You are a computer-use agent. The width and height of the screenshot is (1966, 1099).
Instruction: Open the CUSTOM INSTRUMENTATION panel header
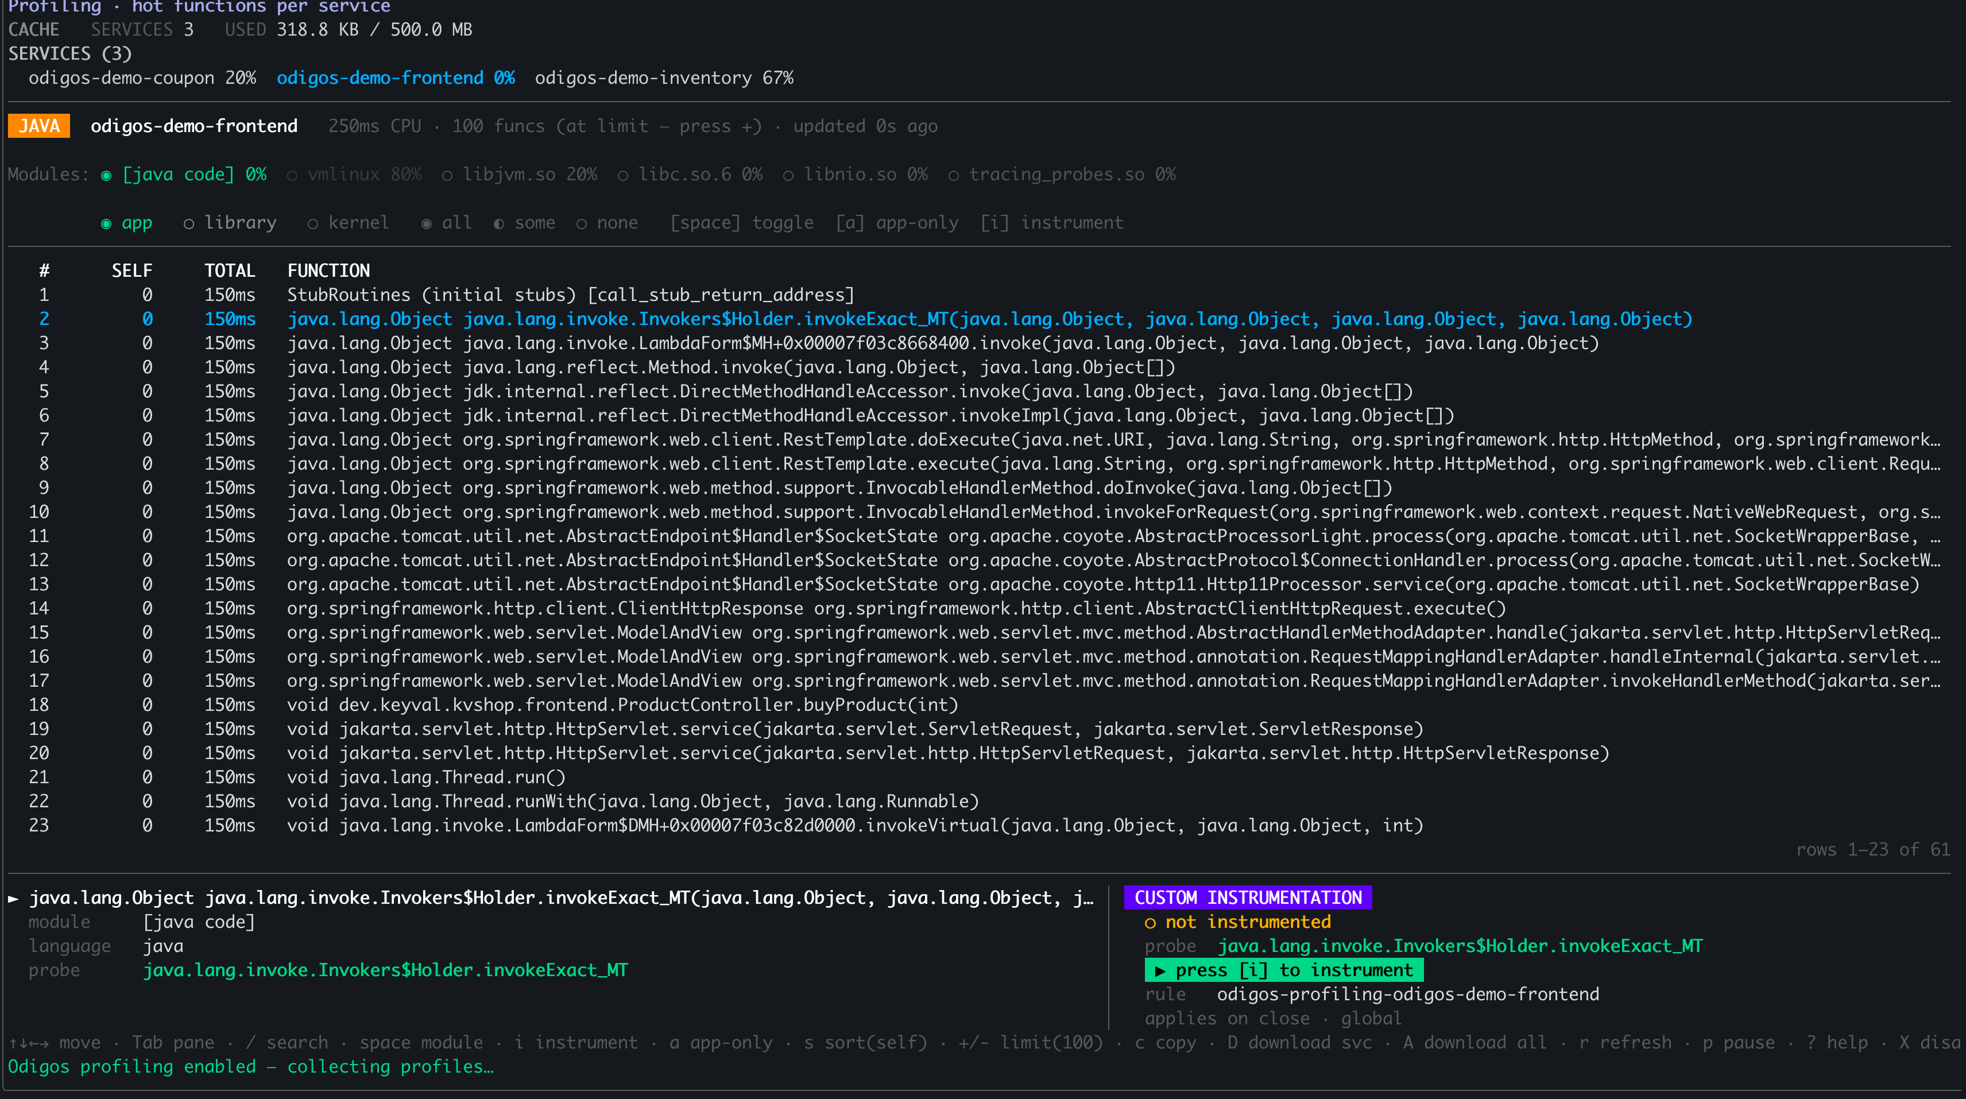click(1248, 898)
